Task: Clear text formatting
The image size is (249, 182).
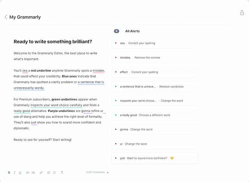Action: click(x=62, y=172)
